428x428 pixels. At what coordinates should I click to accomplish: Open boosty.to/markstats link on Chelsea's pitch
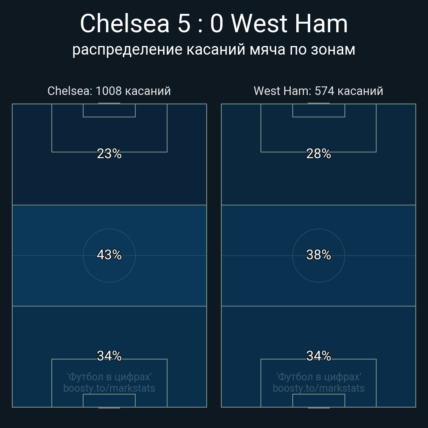pos(109,388)
